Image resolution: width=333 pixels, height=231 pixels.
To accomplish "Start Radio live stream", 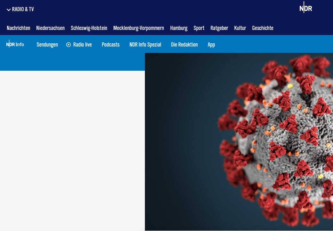I will (x=79, y=45).
